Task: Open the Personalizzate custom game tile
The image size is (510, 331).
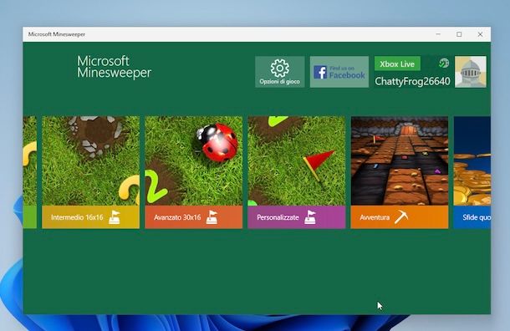Action: click(x=297, y=172)
